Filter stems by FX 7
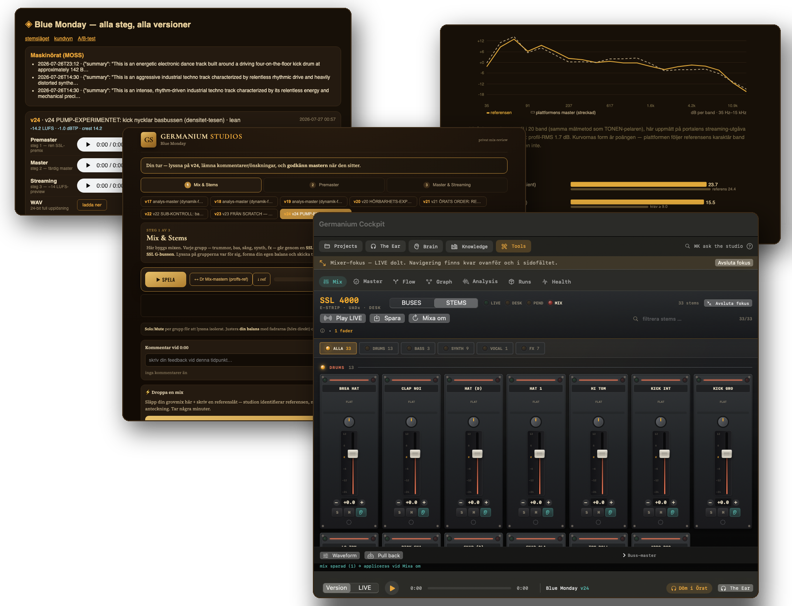The width and height of the screenshot is (792, 606). click(x=530, y=348)
